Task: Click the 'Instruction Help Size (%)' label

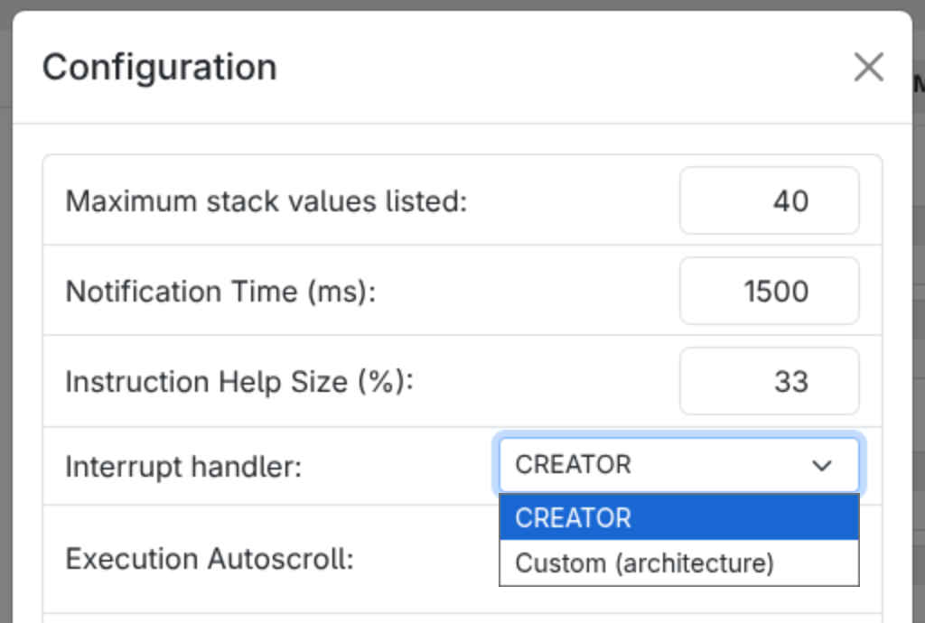Action: 238,381
